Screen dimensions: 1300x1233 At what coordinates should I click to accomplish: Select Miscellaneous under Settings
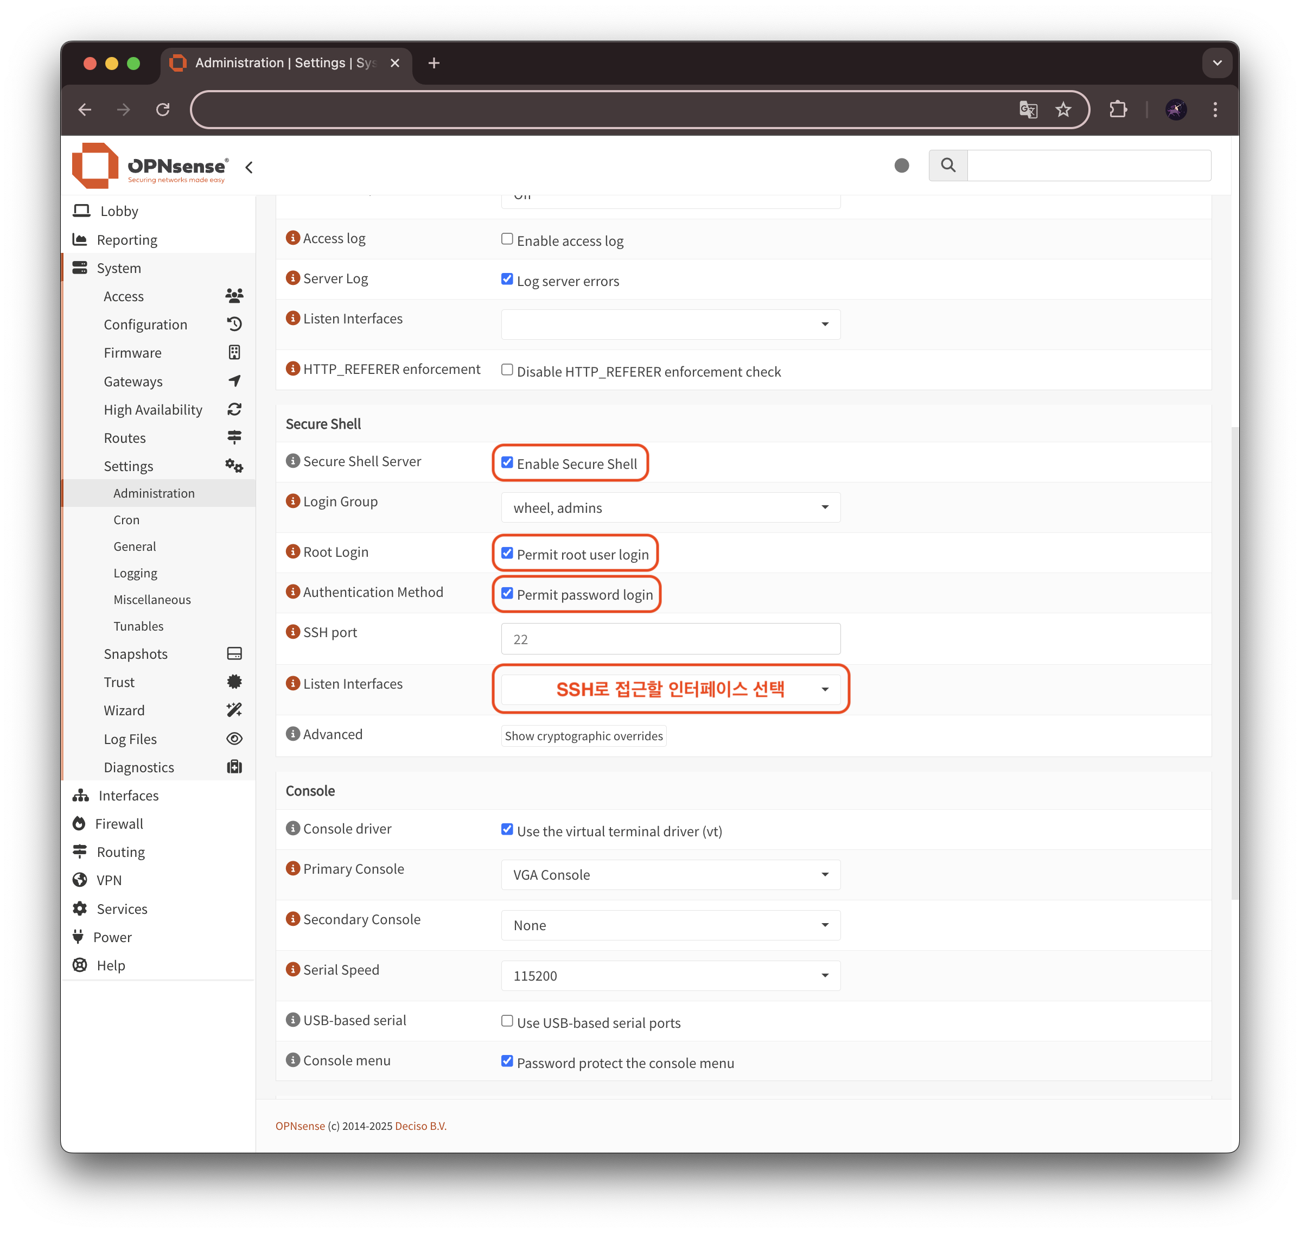(x=152, y=600)
